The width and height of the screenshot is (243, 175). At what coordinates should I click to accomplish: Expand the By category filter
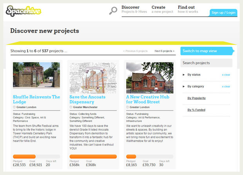[x=195, y=86]
